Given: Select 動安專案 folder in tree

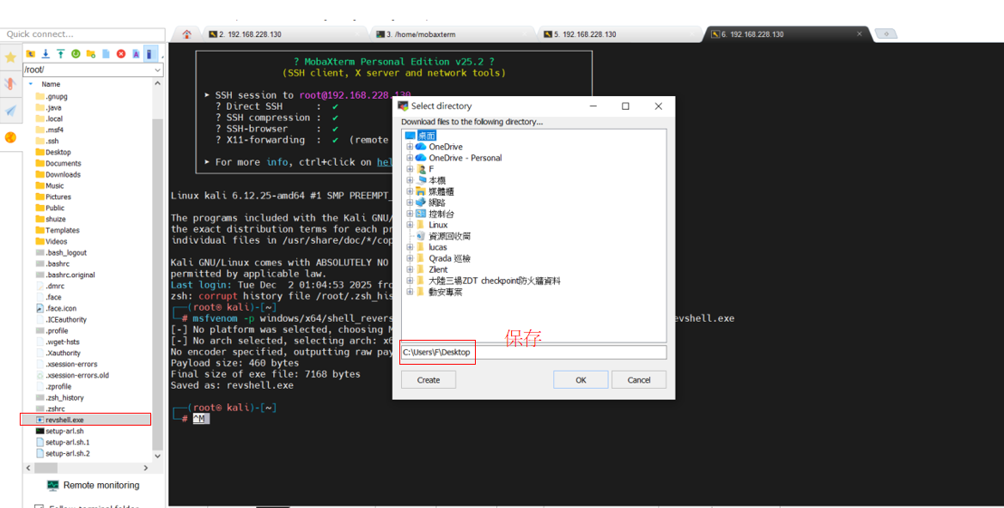Looking at the screenshot, I should 445,292.
